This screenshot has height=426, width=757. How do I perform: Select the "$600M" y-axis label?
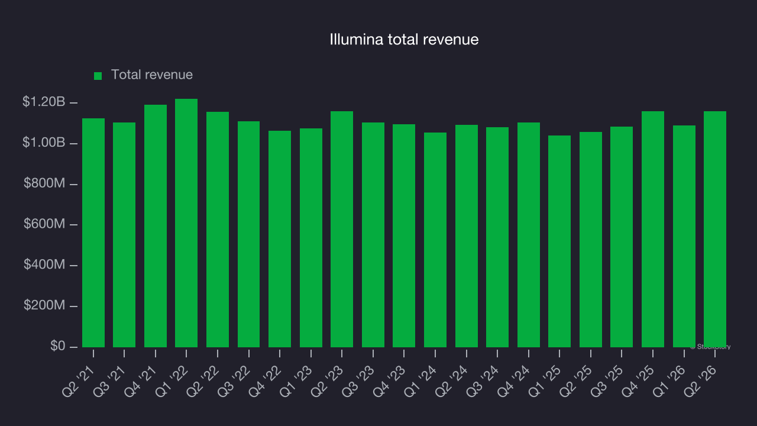[44, 224]
